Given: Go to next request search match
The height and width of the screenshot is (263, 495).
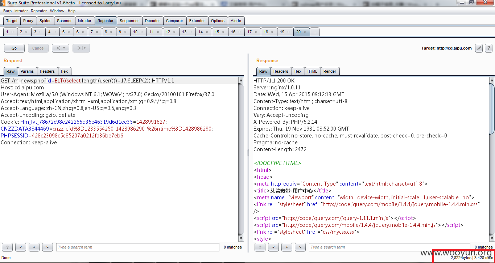Looking at the screenshot, I should tap(48, 247).
